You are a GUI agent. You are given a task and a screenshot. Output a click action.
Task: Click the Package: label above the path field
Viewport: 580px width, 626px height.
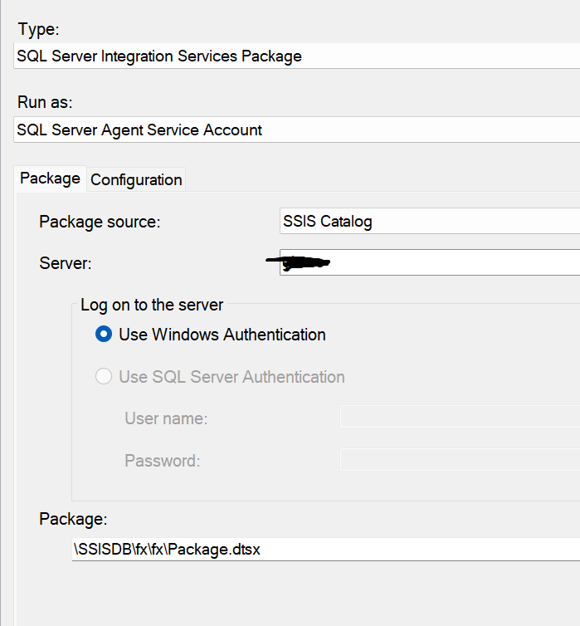point(73,519)
